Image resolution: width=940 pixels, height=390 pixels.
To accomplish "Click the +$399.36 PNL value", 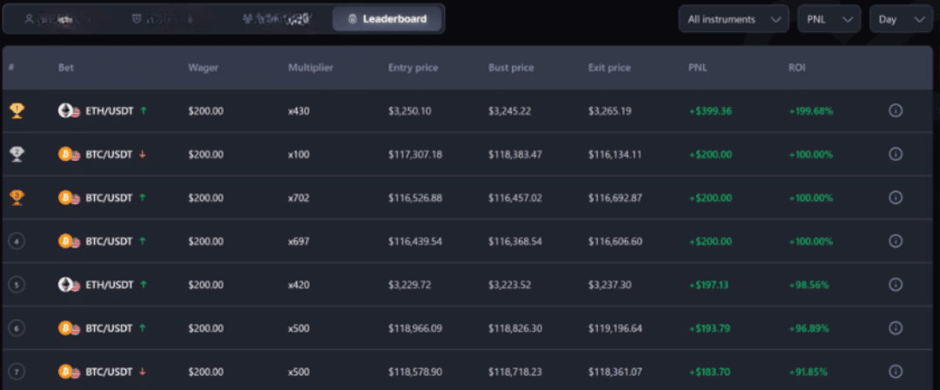I will tap(710, 111).
